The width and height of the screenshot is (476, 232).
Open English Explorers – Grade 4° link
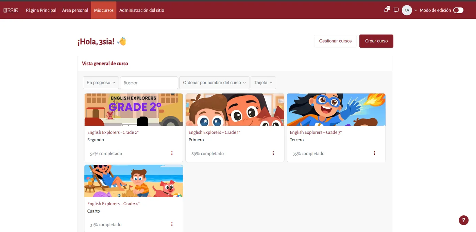tap(114, 204)
